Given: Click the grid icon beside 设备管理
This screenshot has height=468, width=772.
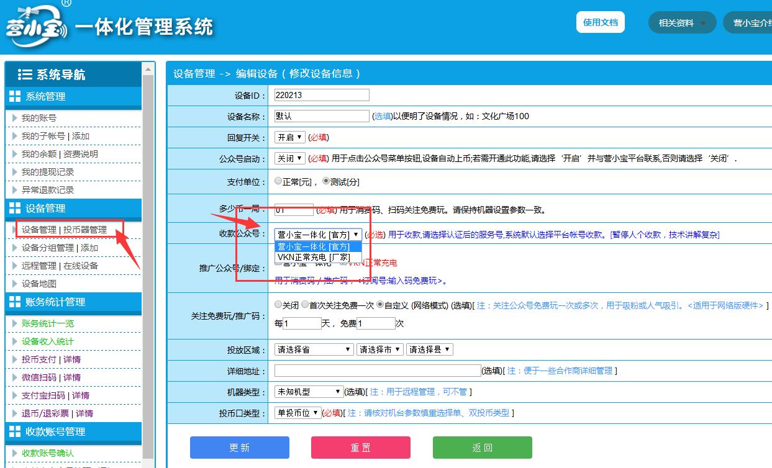Looking at the screenshot, I should point(14,208).
